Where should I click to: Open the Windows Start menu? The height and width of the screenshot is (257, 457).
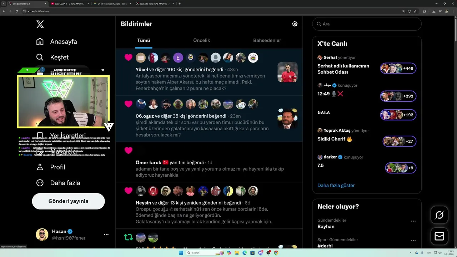point(181,253)
